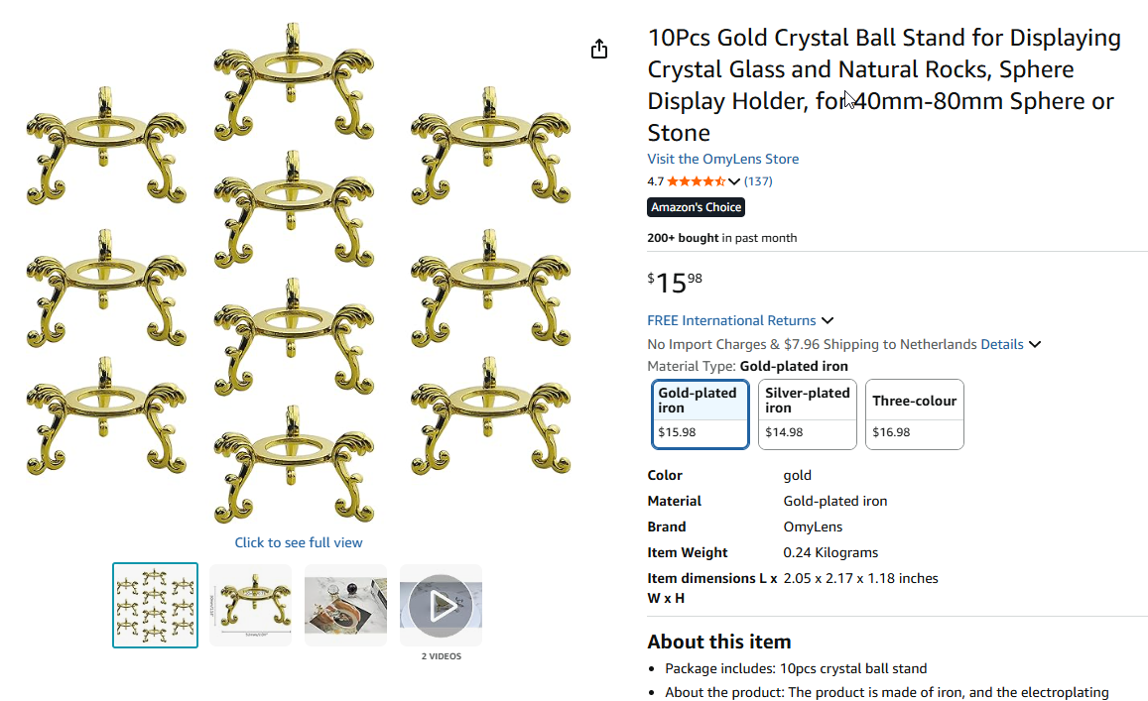Select Gold-plated iron material option
The height and width of the screenshot is (701, 1148).
click(x=701, y=411)
